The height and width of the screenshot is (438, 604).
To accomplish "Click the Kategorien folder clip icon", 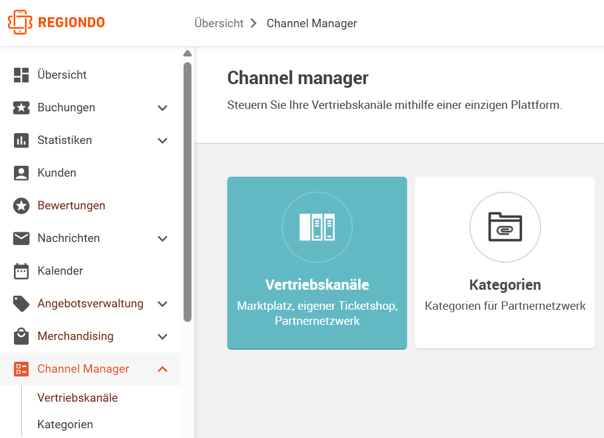I will [505, 227].
